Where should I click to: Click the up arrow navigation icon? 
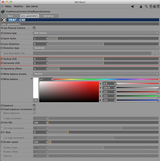coord(141,7)
